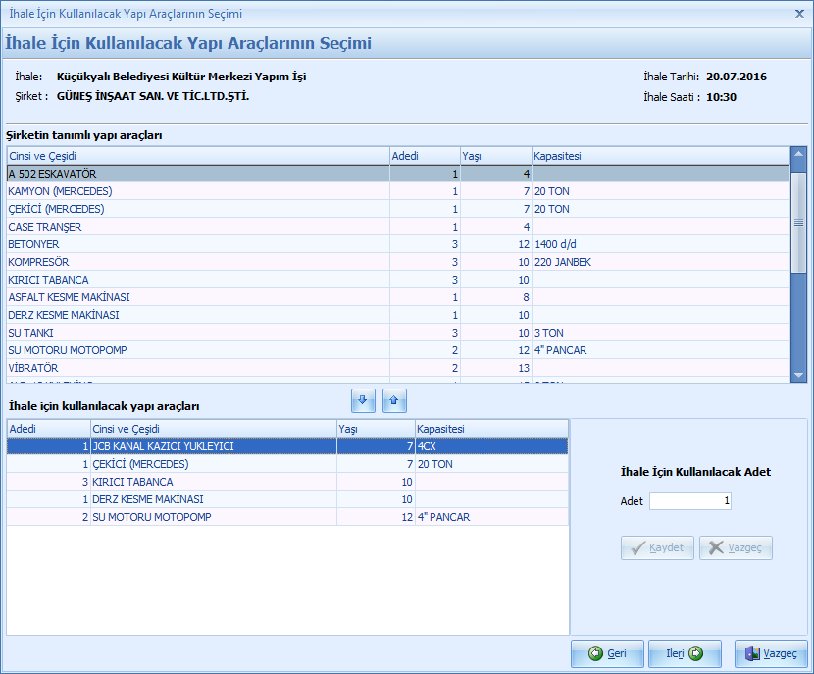Click into the Adet quantity field
The image size is (814, 674).
pyautogui.click(x=690, y=501)
